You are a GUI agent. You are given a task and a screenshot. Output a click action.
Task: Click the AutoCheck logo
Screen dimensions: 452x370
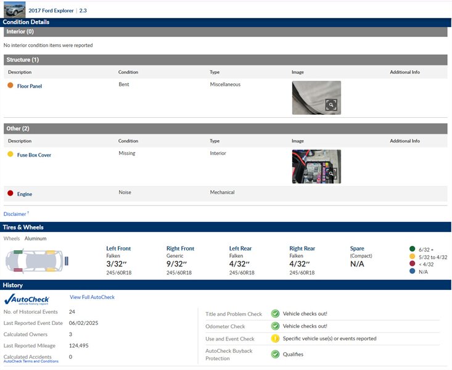coord(31,300)
